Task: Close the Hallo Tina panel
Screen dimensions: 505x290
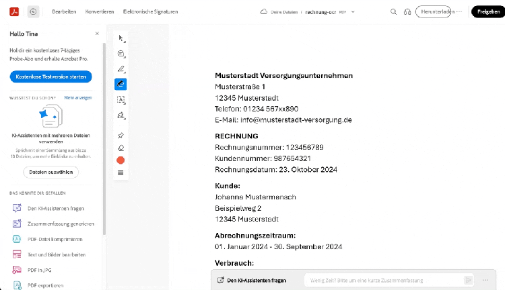Action: click(x=97, y=34)
